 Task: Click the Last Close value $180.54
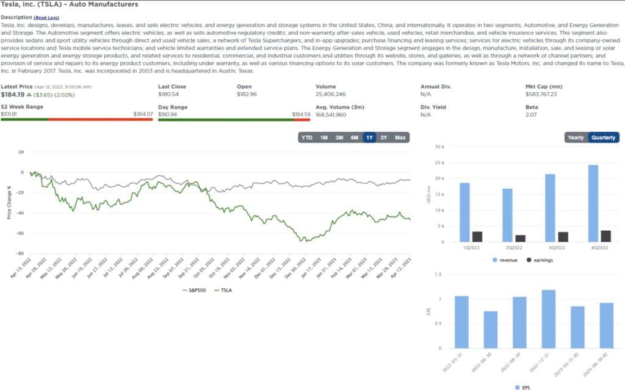point(168,95)
